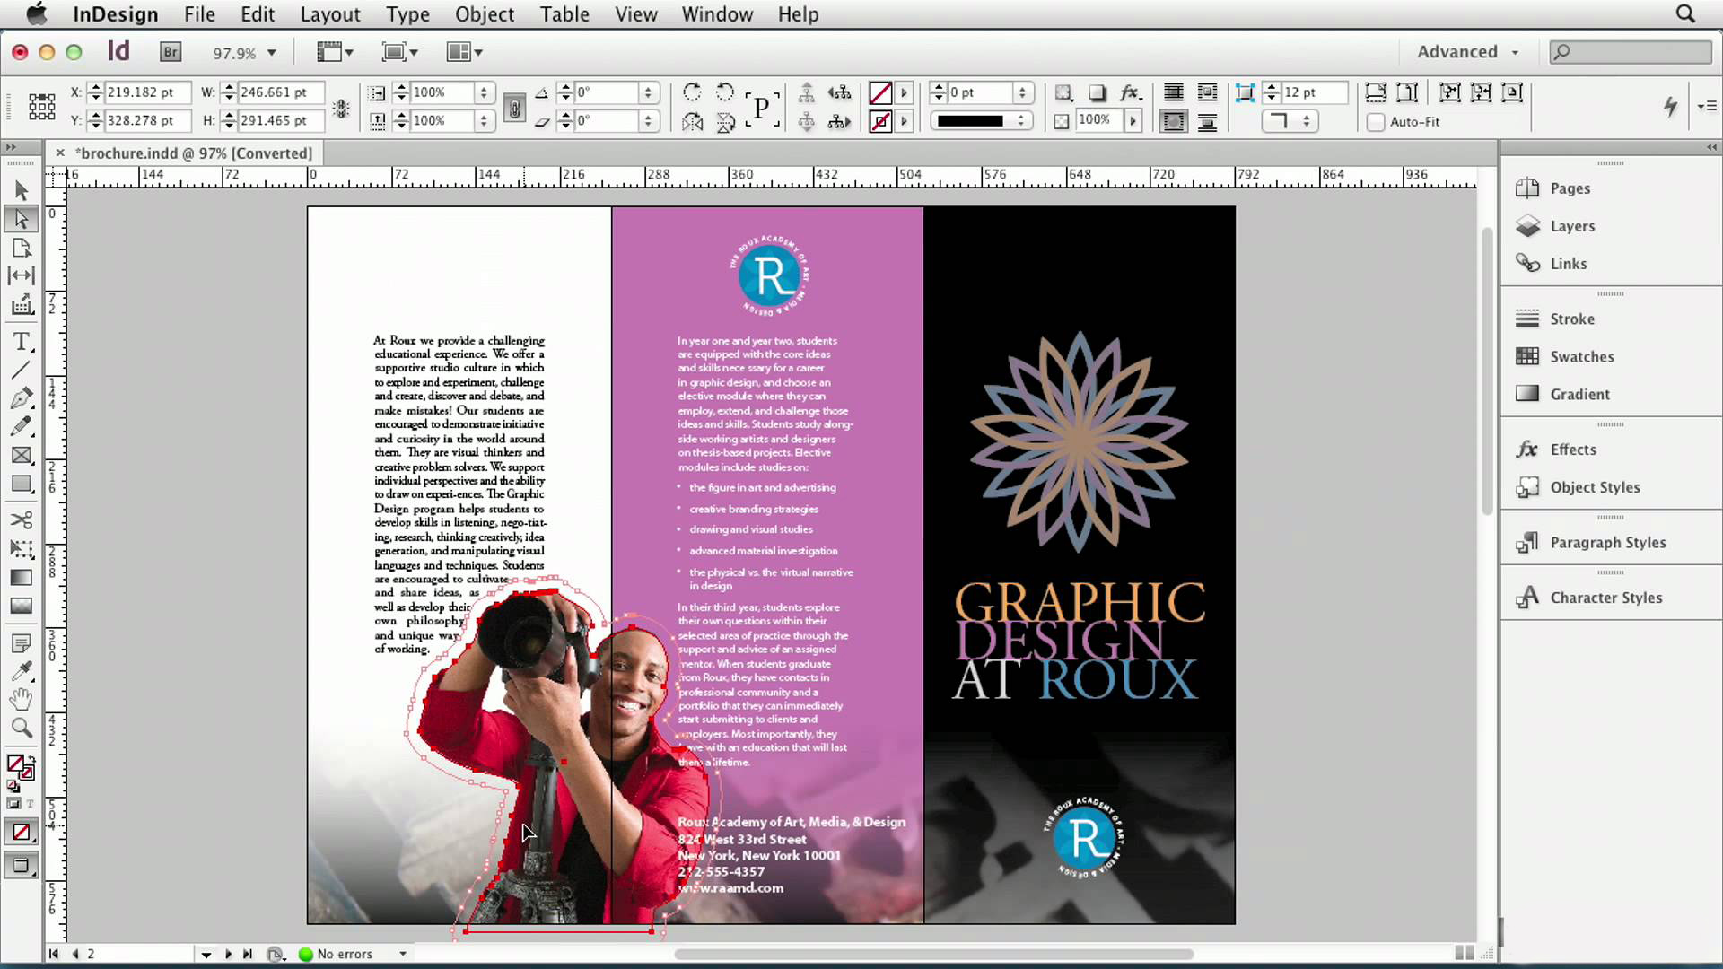Activate the Zoom tool
The width and height of the screenshot is (1723, 969).
pyautogui.click(x=21, y=728)
